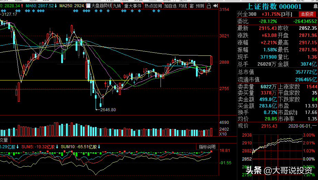
Task: Click the 委卖量 value 6022万
Action: point(268,87)
